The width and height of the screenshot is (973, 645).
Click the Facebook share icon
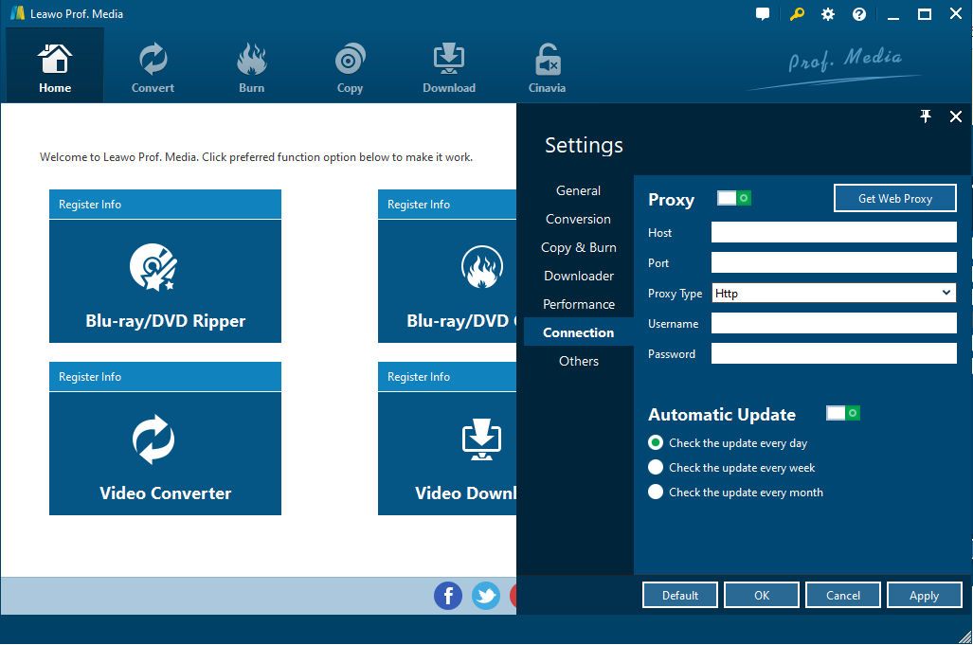coord(448,595)
